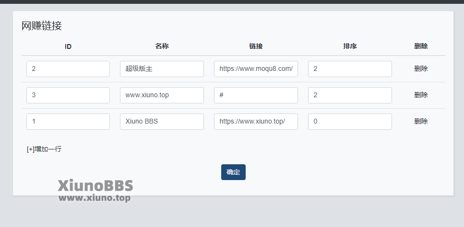Click [+]增加一行 to add row
The width and height of the screenshot is (464, 227).
pos(44,149)
